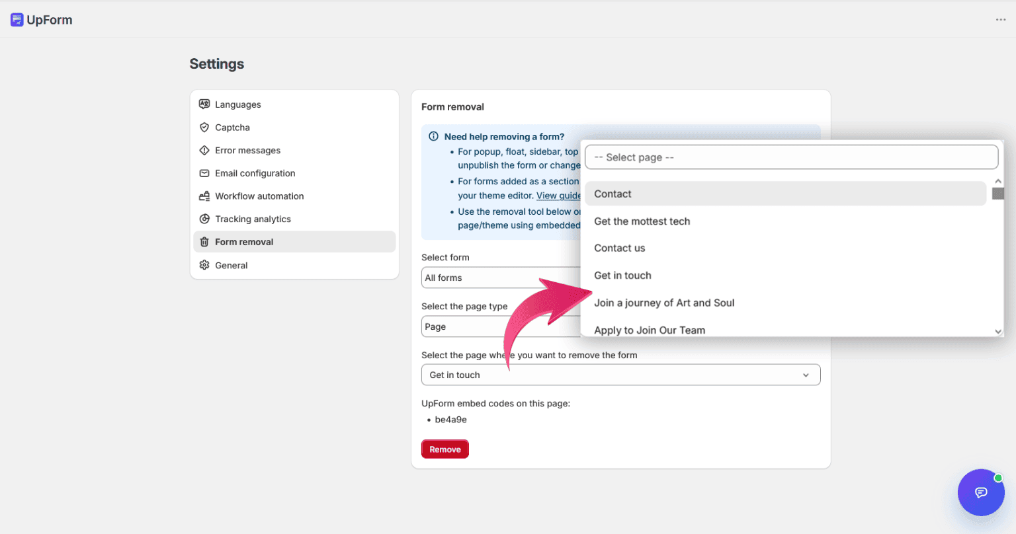The height and width of the screenshot is (534, 1016).
Task: Click the embed code be4a9e text
Action: click(x=450, y=420)
